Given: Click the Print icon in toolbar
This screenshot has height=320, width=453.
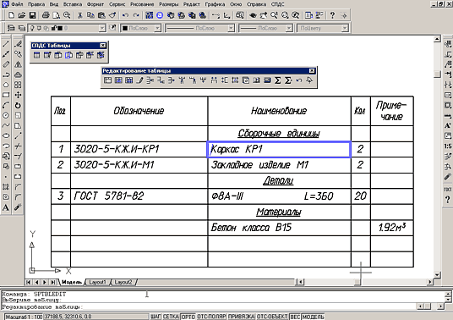Looking at the screenshot, I should coord(46,15).
